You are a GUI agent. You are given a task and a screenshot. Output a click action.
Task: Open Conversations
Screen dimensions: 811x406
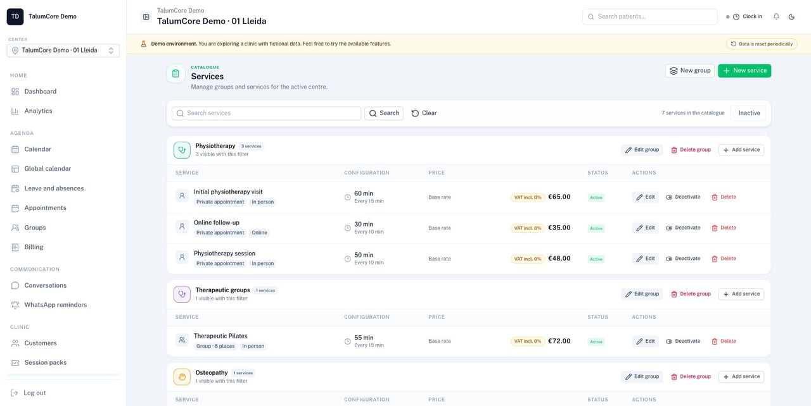tap(45, 285)
